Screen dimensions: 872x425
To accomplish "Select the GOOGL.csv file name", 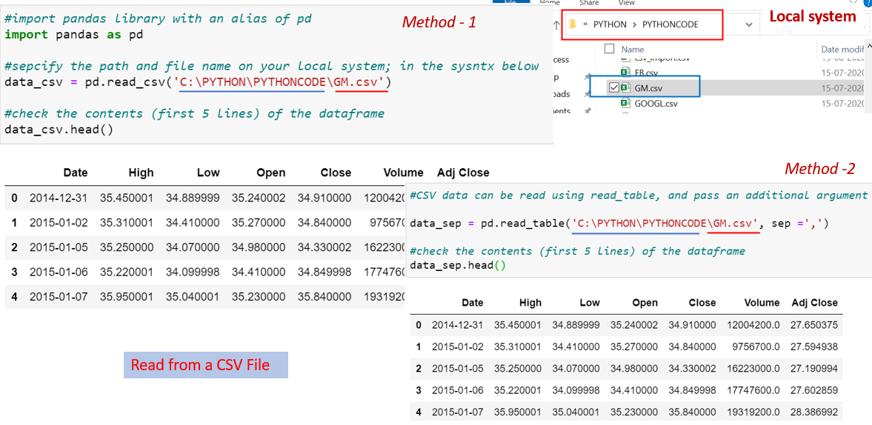I will (x=656, y=104).
